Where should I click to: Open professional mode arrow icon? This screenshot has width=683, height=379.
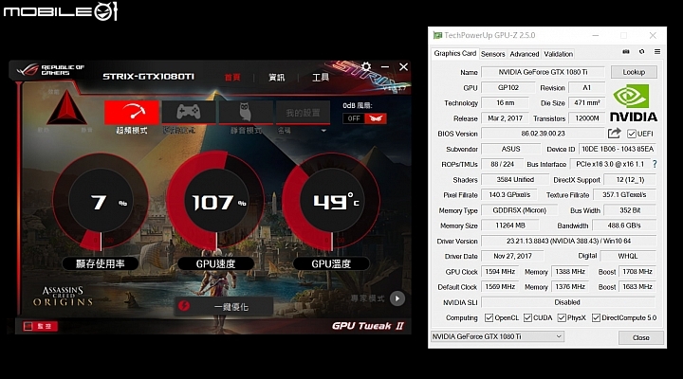click(x=397, y=298)
